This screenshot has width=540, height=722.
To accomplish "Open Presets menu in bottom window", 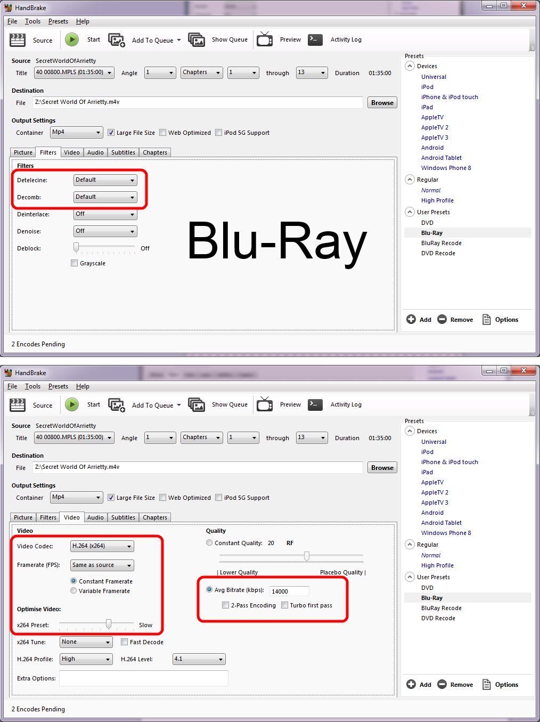I will coord(58,386).
